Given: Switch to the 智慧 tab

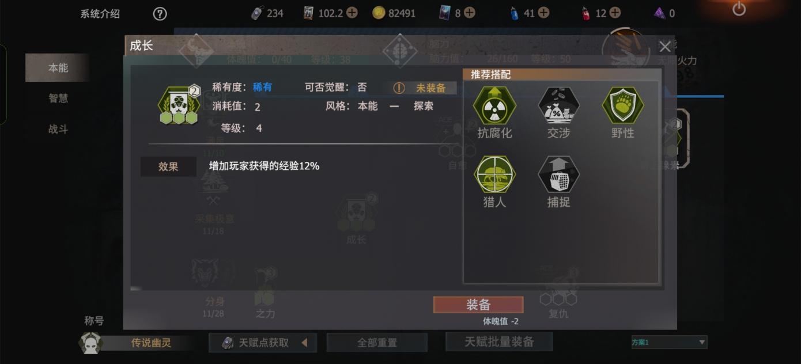Looking at the screenshot, I should pos(58,98).
